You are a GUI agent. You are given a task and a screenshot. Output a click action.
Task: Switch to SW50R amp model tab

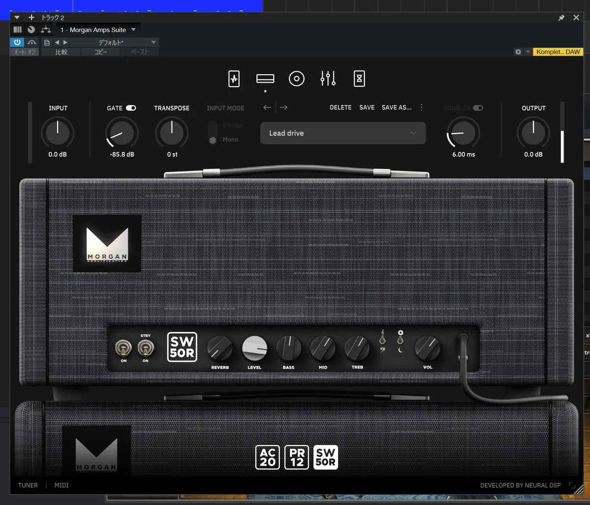[x=326, y=457]
